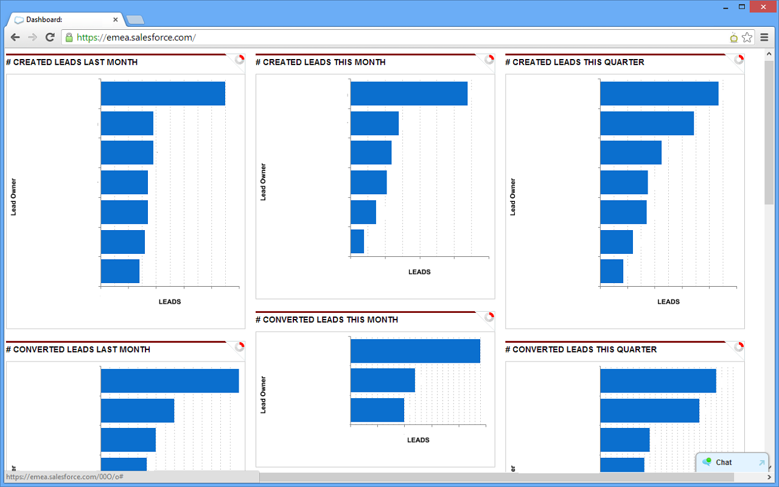The image size is (779, 487).
Task: Go back to the previous page
Action: pyautogui.click(x=15, y=37)
